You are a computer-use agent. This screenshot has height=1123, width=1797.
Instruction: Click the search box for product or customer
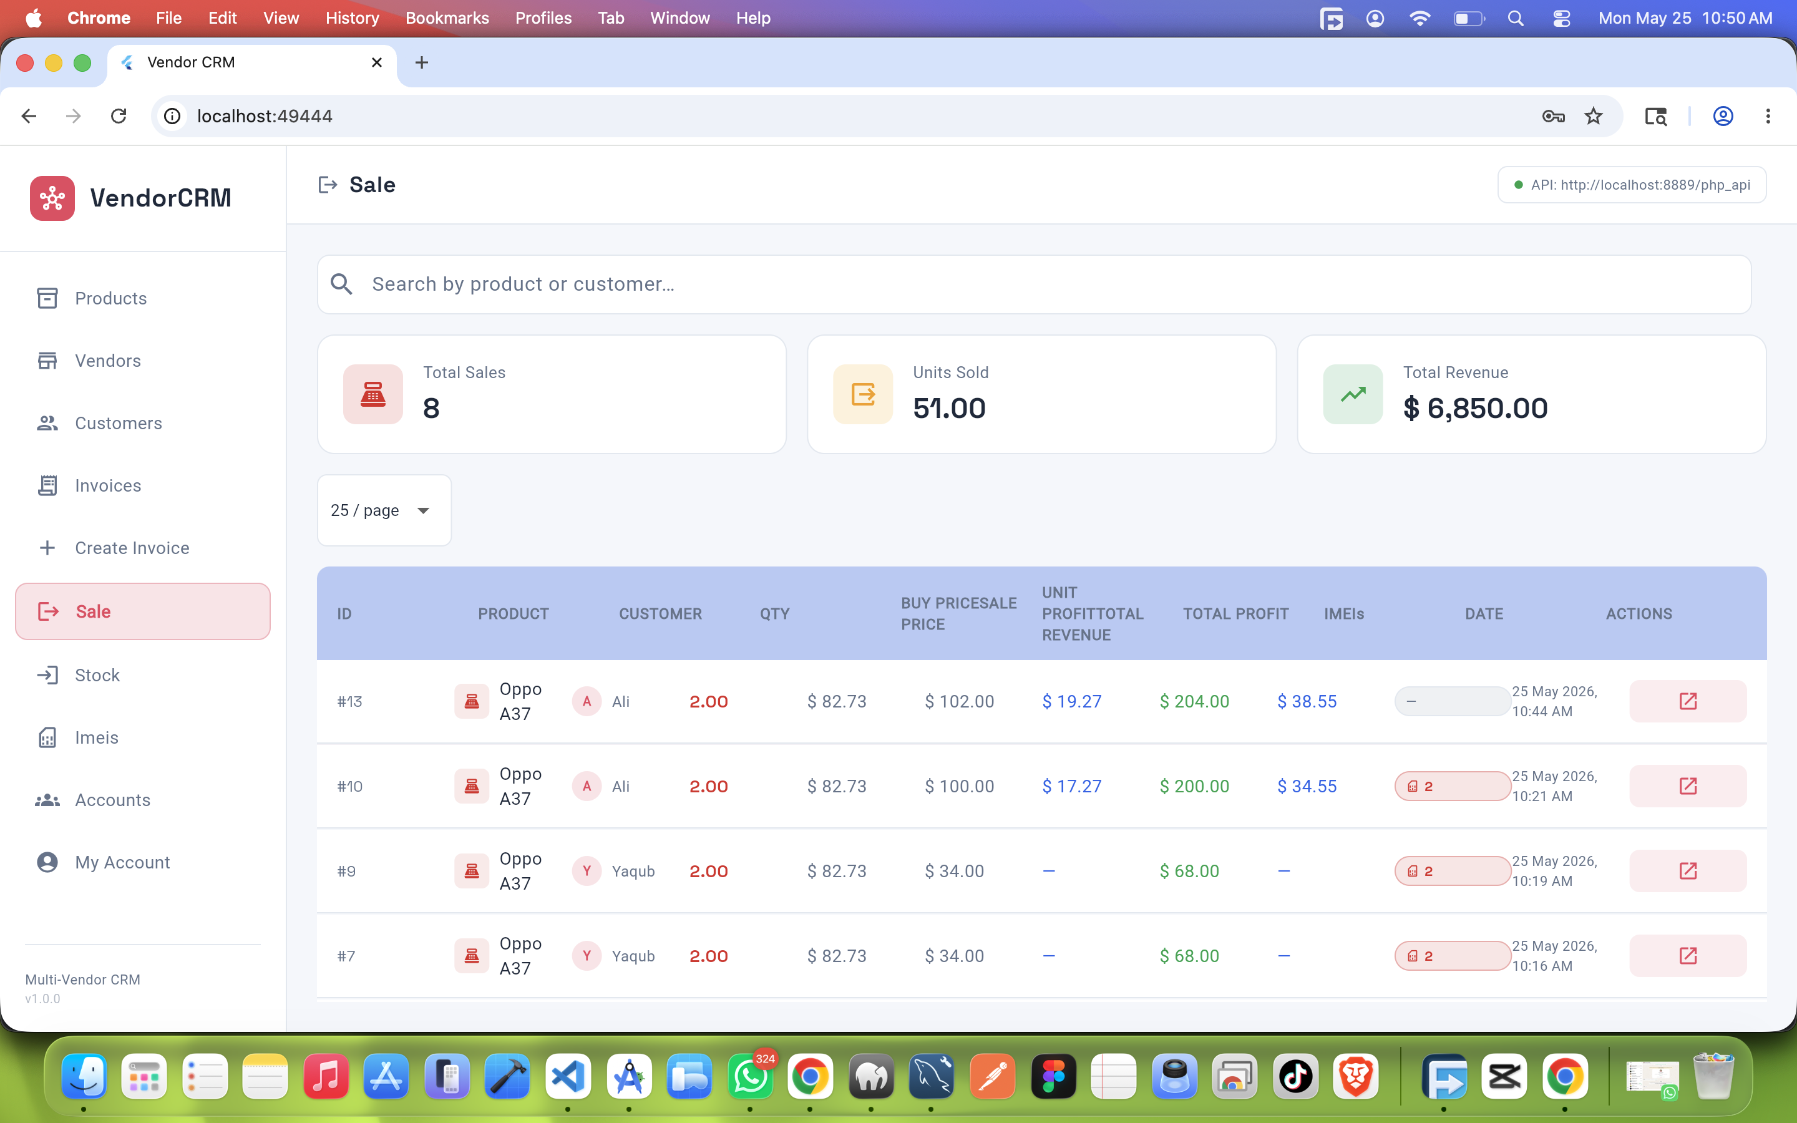(1034, 284)
